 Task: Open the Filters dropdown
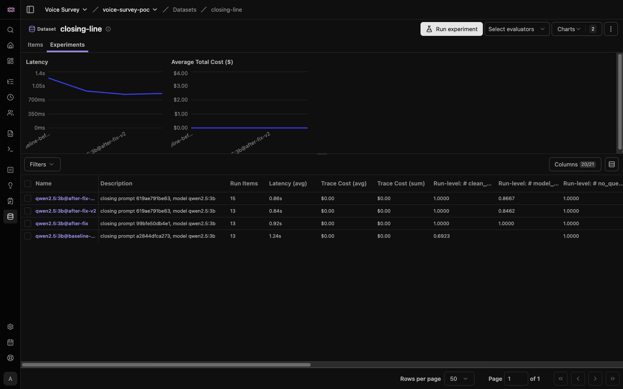42,164
